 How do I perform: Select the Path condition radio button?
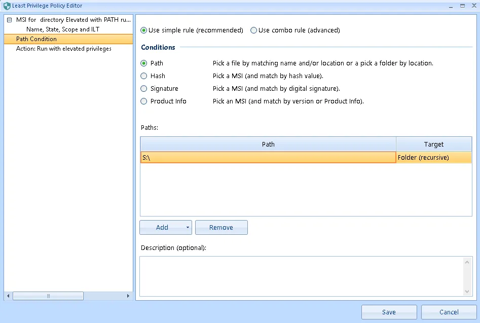click(144, 63)
